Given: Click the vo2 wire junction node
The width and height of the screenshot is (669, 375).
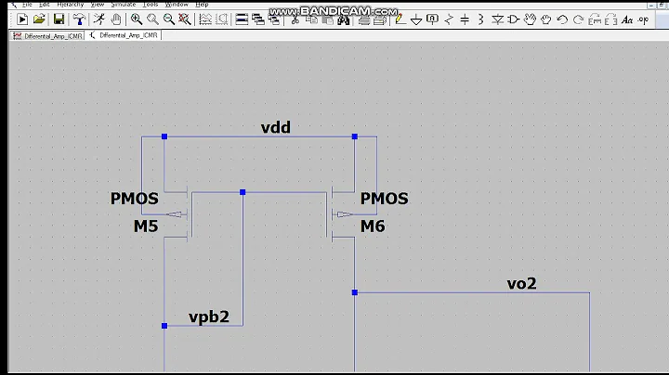Looking at the screenshot, I should click(355, 292).
